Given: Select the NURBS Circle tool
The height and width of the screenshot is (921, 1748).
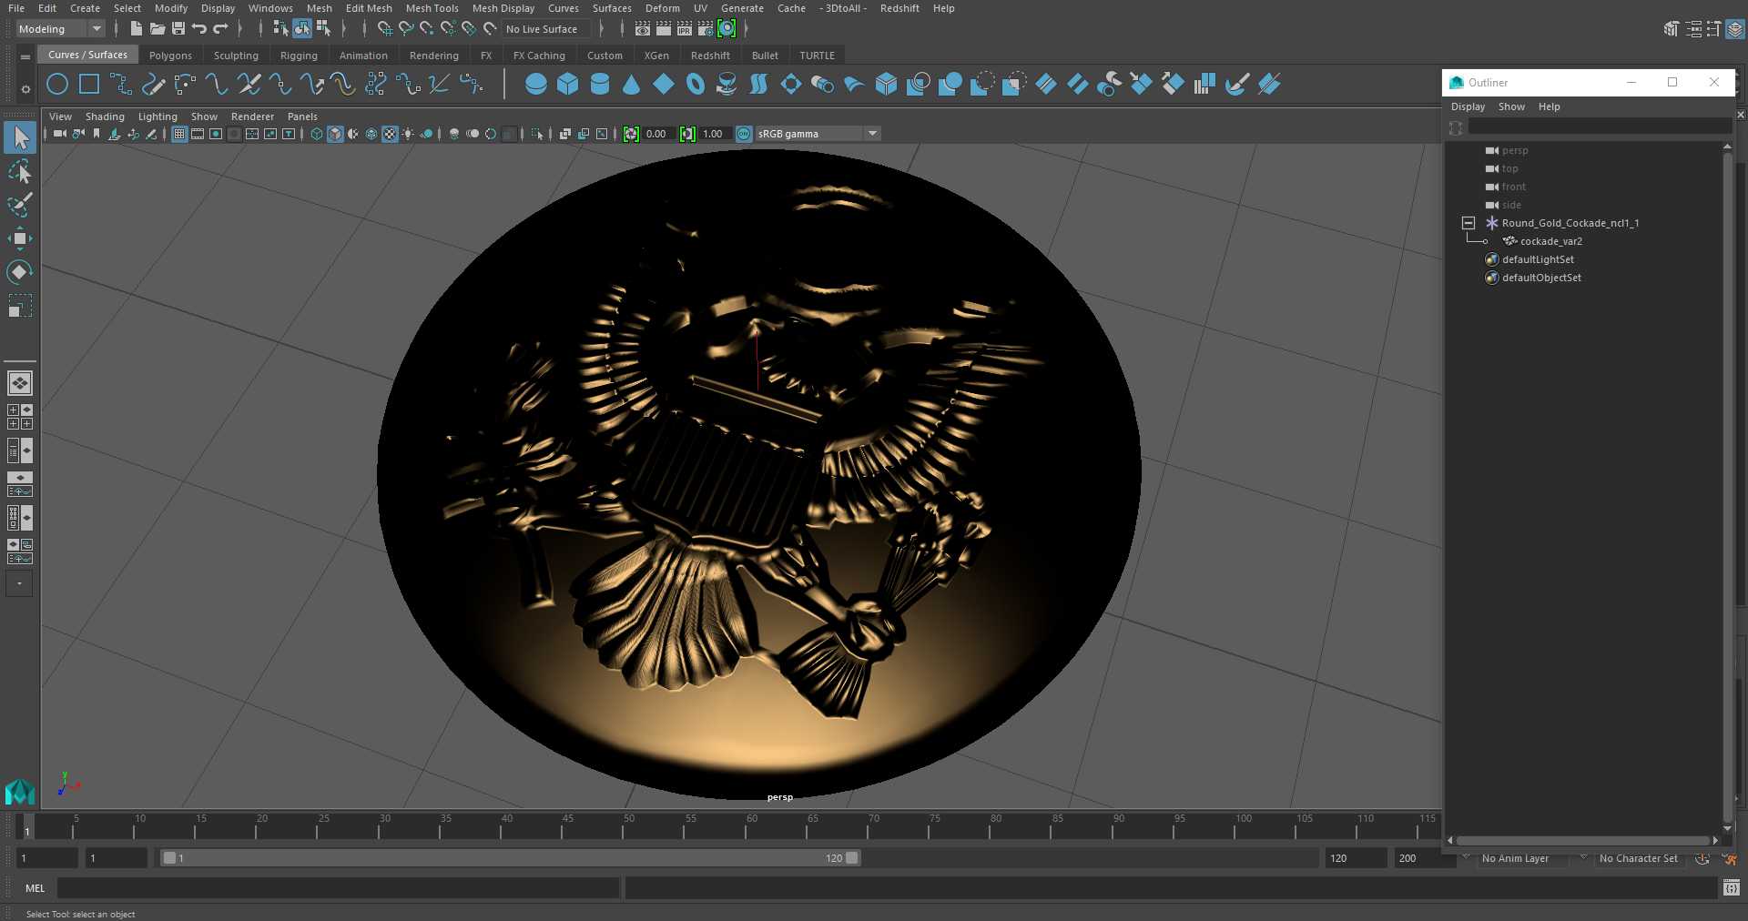Looking at the screenshot, I should (57, 85).
